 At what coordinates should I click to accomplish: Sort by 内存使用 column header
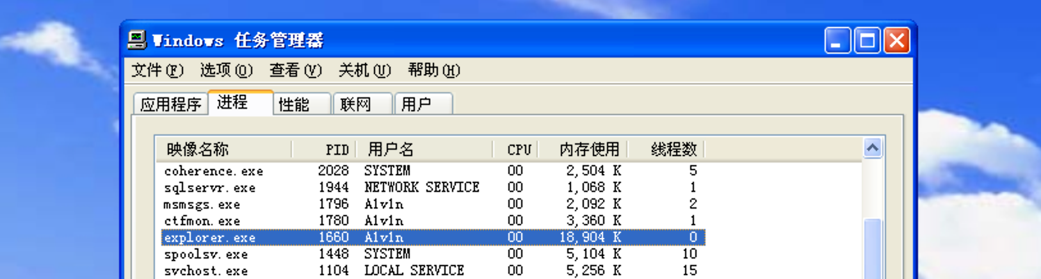pyautogui.click(x=583, y=150)
